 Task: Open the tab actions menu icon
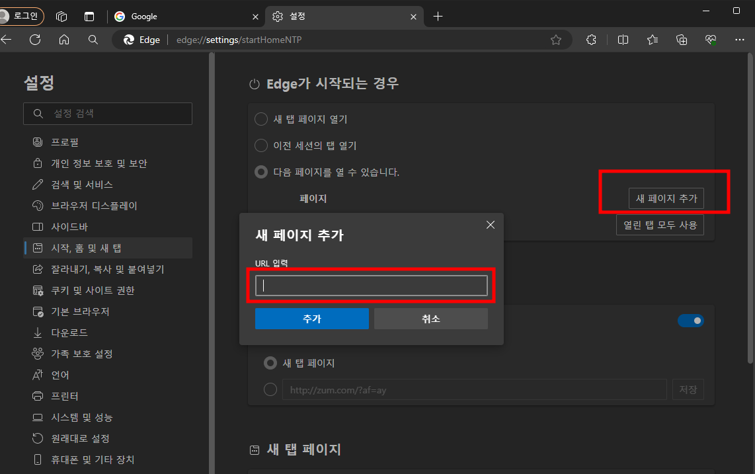(x=89, y=17)
